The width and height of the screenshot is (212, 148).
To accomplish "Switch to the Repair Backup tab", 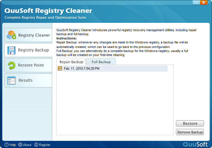I will 71,62.
